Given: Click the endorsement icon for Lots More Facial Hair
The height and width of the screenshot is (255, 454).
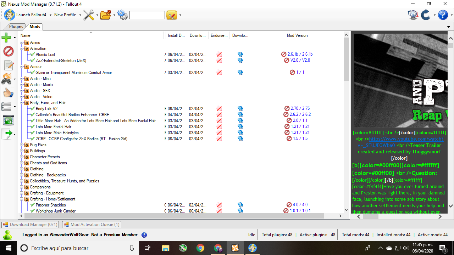Looking at the screenshot, I should [219, 127].
